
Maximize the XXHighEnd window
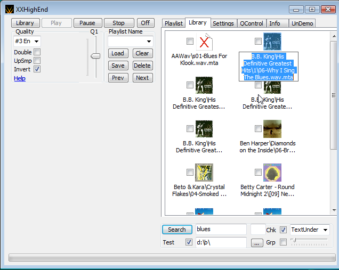[312, 10]
